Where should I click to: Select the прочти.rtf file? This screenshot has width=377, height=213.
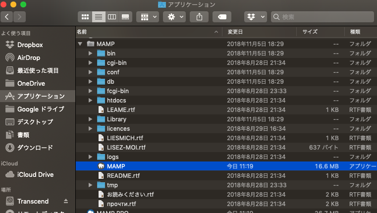point(226,204)
